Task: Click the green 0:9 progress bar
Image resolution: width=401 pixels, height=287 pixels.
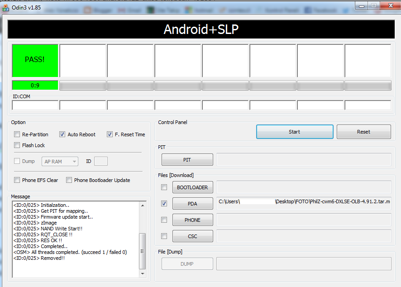Action: point(35,85)
